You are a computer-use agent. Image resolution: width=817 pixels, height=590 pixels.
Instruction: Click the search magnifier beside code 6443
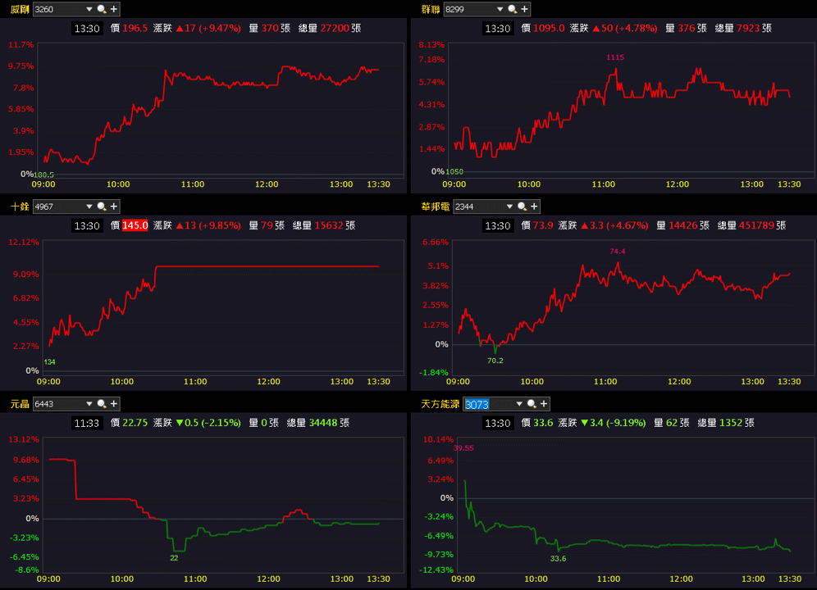pyautogui.click(x=102, y=404)
